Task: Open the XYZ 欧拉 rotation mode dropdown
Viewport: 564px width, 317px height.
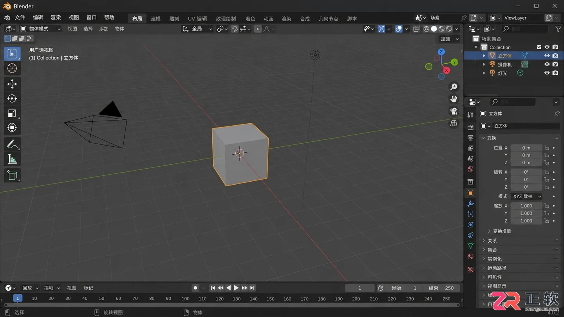Action: click(526, 196)
